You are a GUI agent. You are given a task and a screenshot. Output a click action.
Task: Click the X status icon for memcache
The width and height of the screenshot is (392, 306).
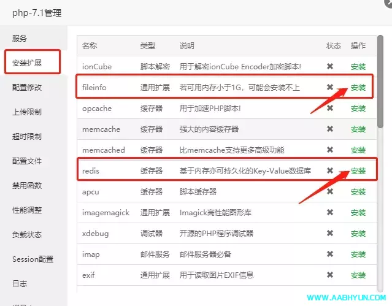coord(330,129)
